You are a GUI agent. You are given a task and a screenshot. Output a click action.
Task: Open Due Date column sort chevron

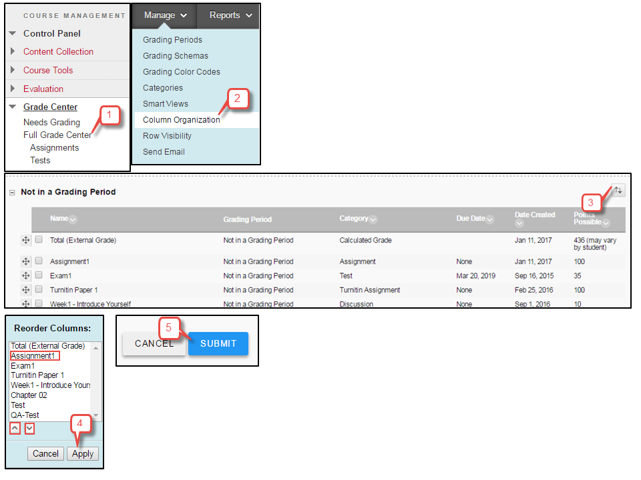[489, 219]
